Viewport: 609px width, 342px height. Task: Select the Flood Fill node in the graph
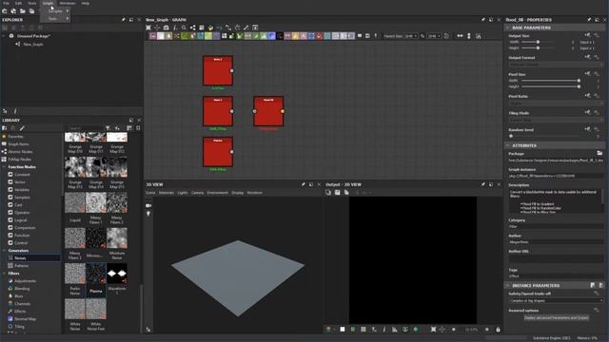click(268, 111)
